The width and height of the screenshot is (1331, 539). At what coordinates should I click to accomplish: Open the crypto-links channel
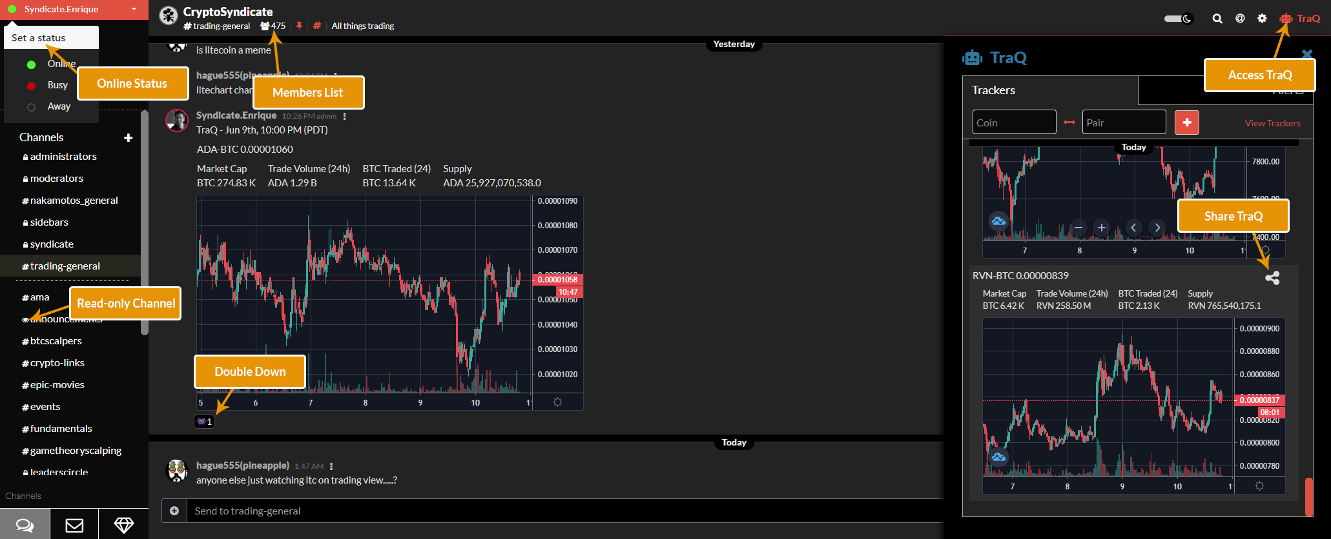coord(53,363)
